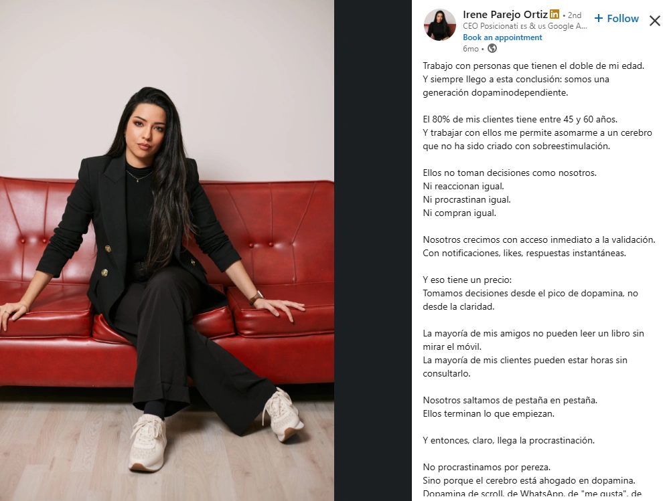Click the sentence starting 'El 80% de mis clientes'

click(520, 119)
